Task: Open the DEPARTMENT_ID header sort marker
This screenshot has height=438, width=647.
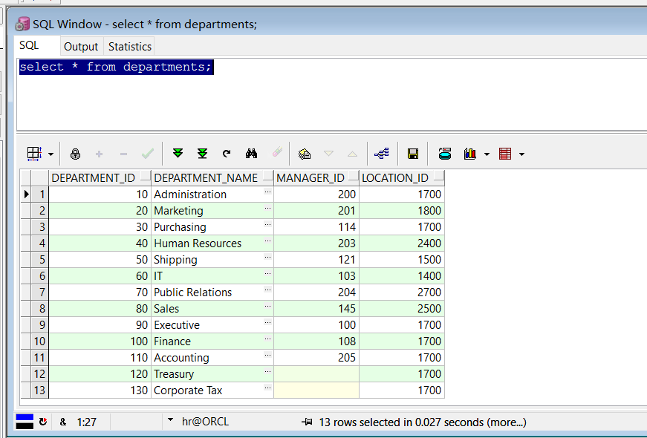Action: (x=146, y=177)
